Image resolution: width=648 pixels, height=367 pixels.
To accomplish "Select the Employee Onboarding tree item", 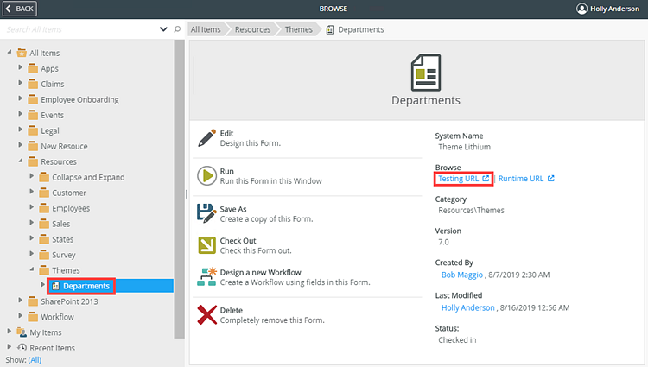I will click(79, 100).
